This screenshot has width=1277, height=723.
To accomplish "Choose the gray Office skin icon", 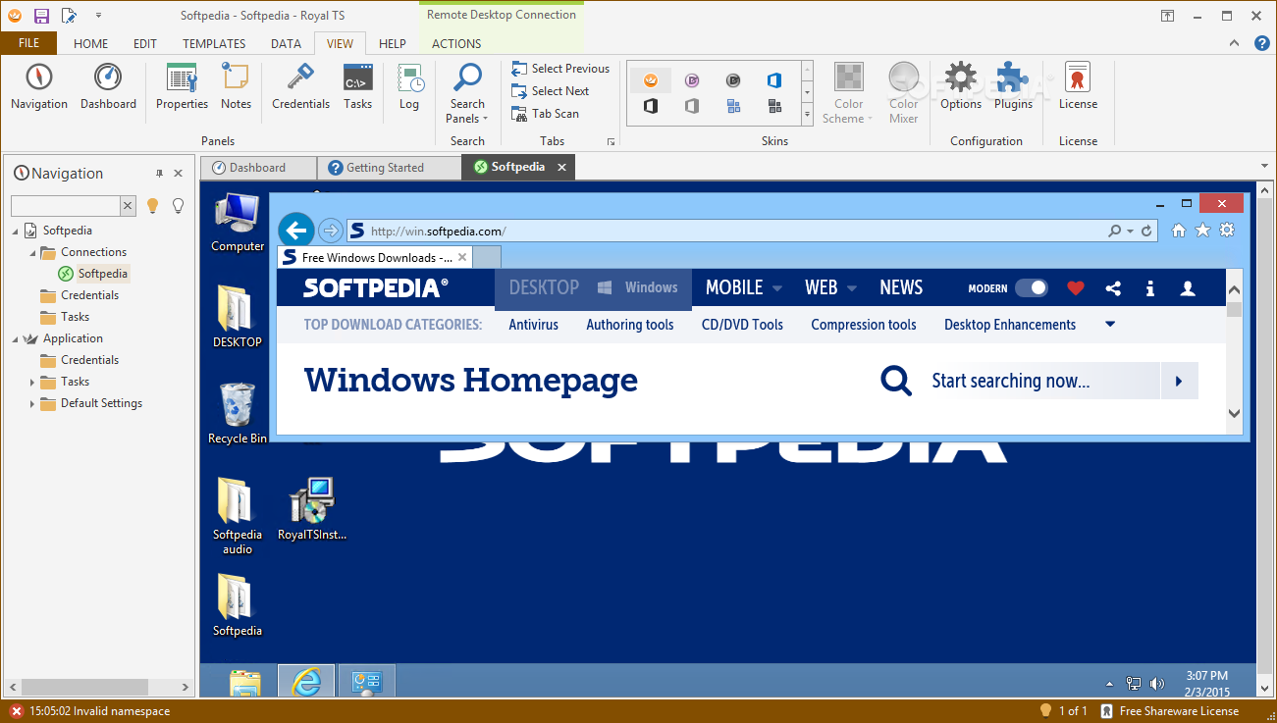I will point(692,106).
